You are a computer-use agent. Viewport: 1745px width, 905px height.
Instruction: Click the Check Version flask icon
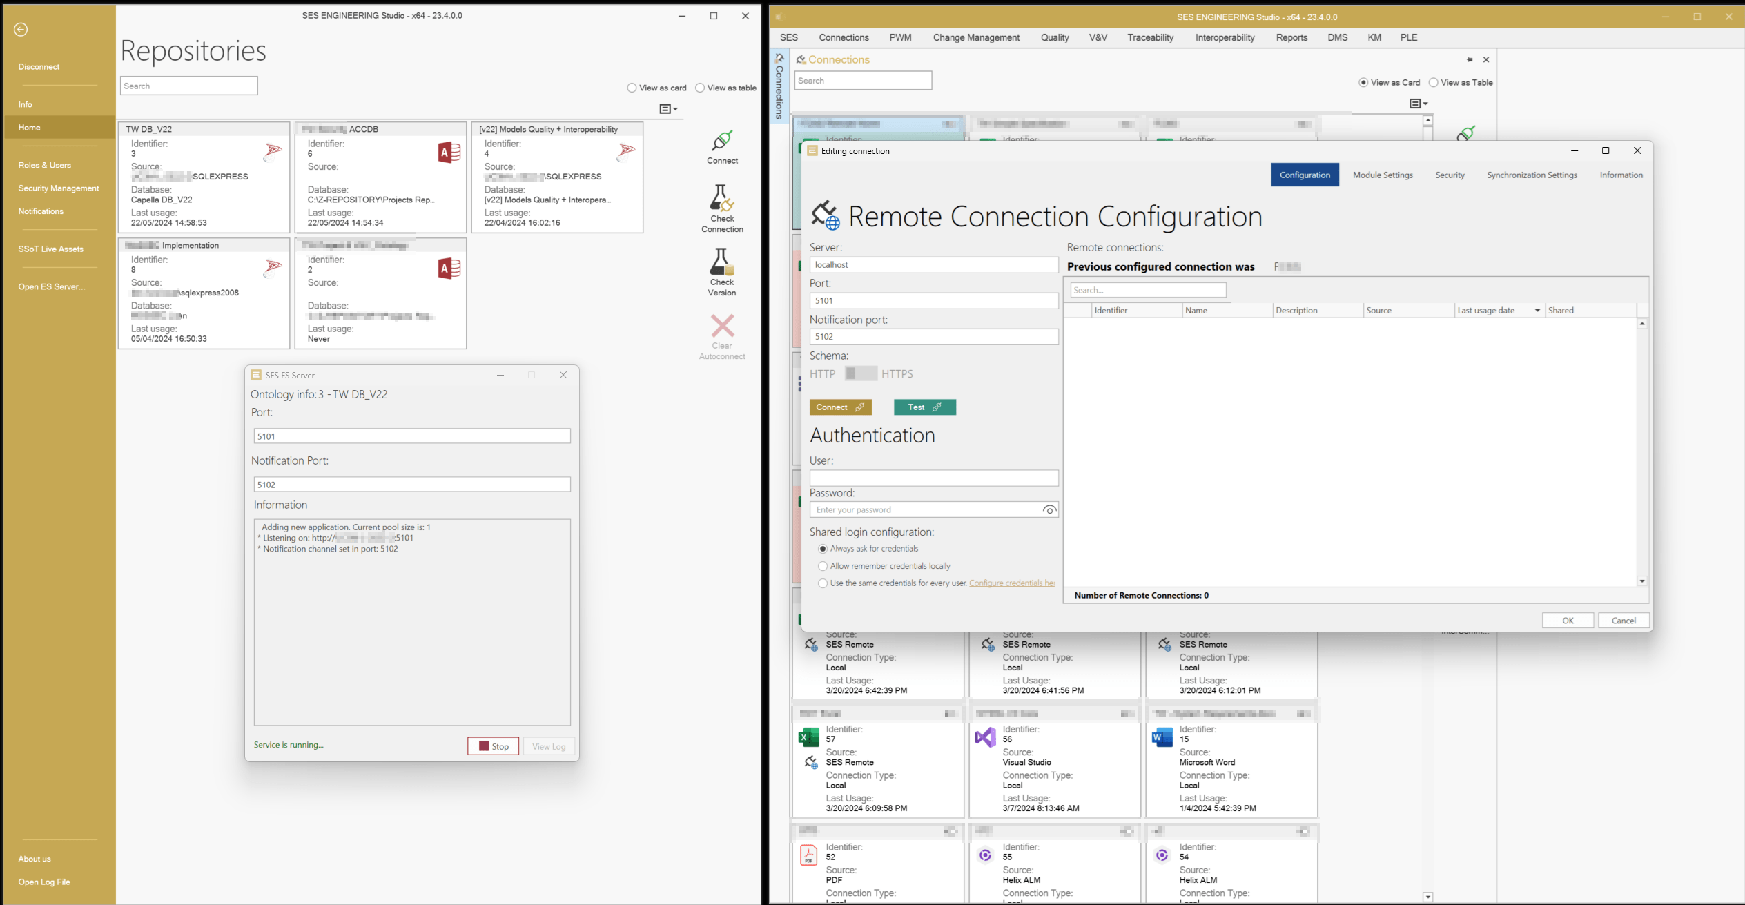(x=721, y=262)
